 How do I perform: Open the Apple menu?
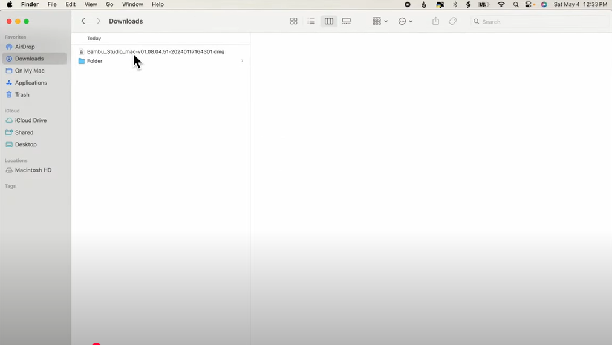tap(9, 4)
